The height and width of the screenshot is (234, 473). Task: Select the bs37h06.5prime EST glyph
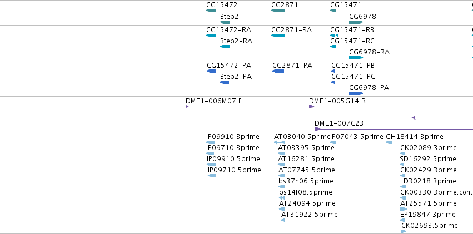point(282,187)
